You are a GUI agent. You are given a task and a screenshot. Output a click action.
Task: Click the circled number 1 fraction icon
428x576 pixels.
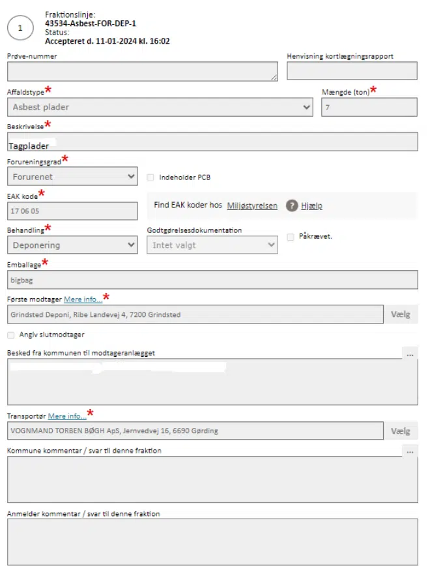pos(20,28)
